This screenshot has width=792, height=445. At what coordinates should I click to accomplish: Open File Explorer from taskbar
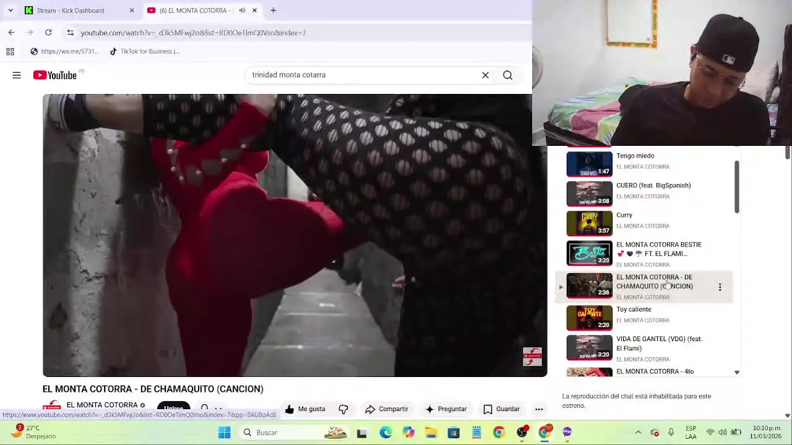pos(431,433)
